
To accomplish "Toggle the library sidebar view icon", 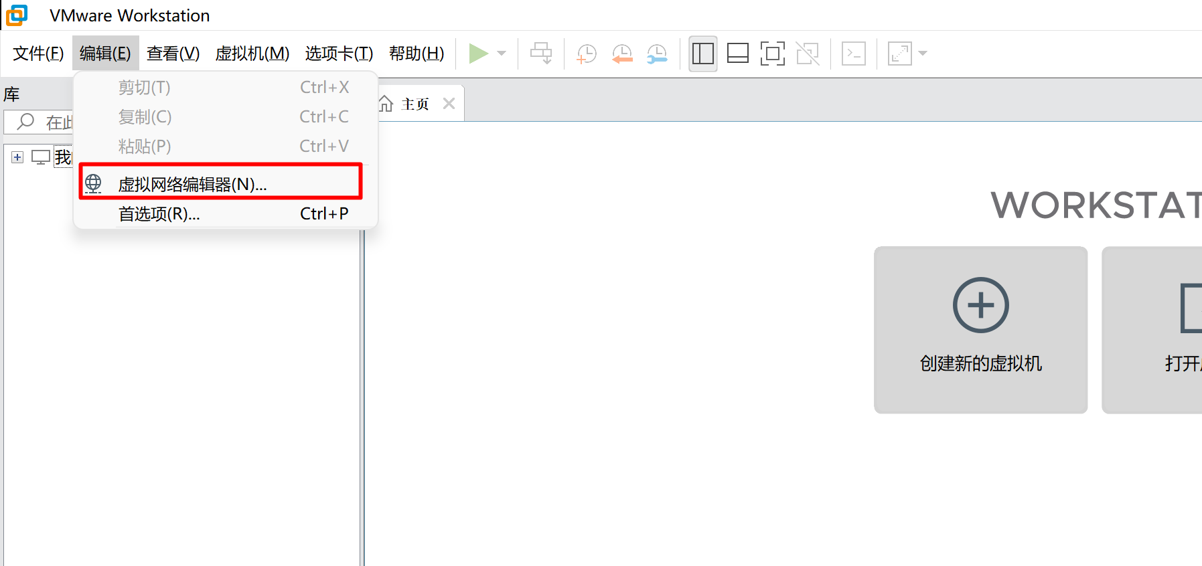I will [703, 54].
